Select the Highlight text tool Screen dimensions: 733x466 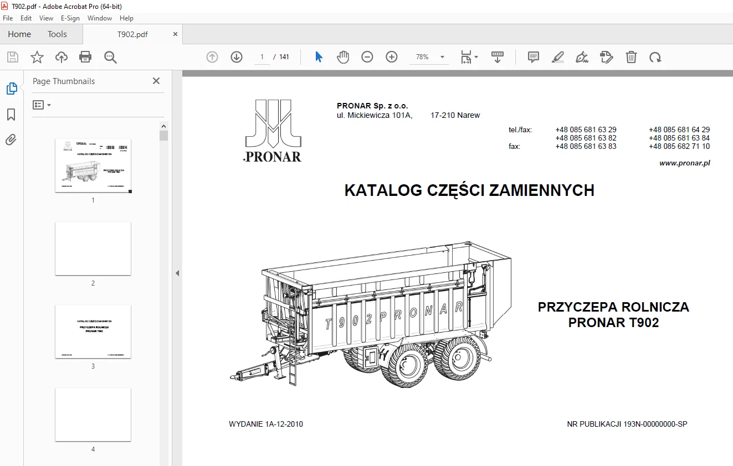coord(558,57)
